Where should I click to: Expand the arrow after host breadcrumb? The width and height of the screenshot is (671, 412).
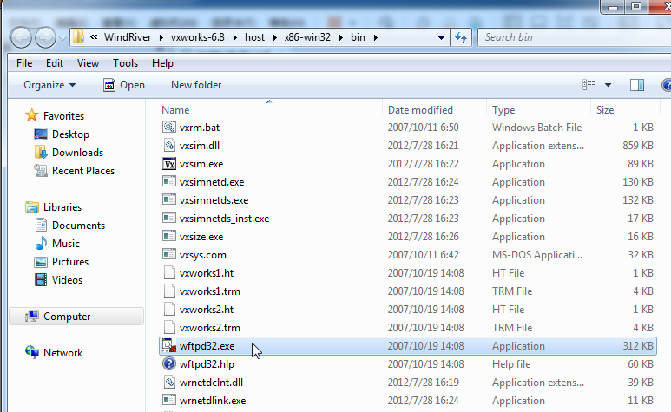click(x=274, y=37)
